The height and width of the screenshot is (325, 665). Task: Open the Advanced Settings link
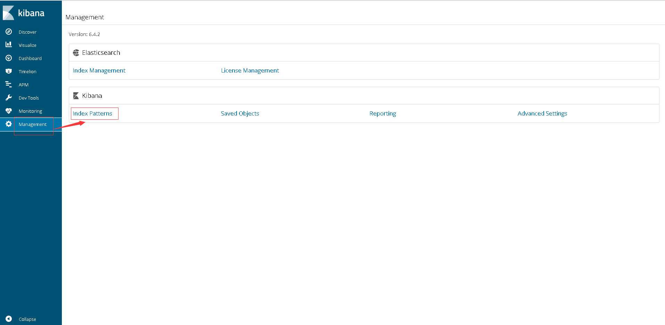tap(542, 113)
